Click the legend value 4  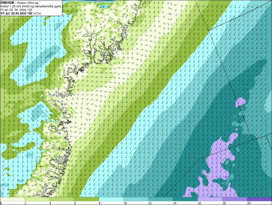point(50,203)
